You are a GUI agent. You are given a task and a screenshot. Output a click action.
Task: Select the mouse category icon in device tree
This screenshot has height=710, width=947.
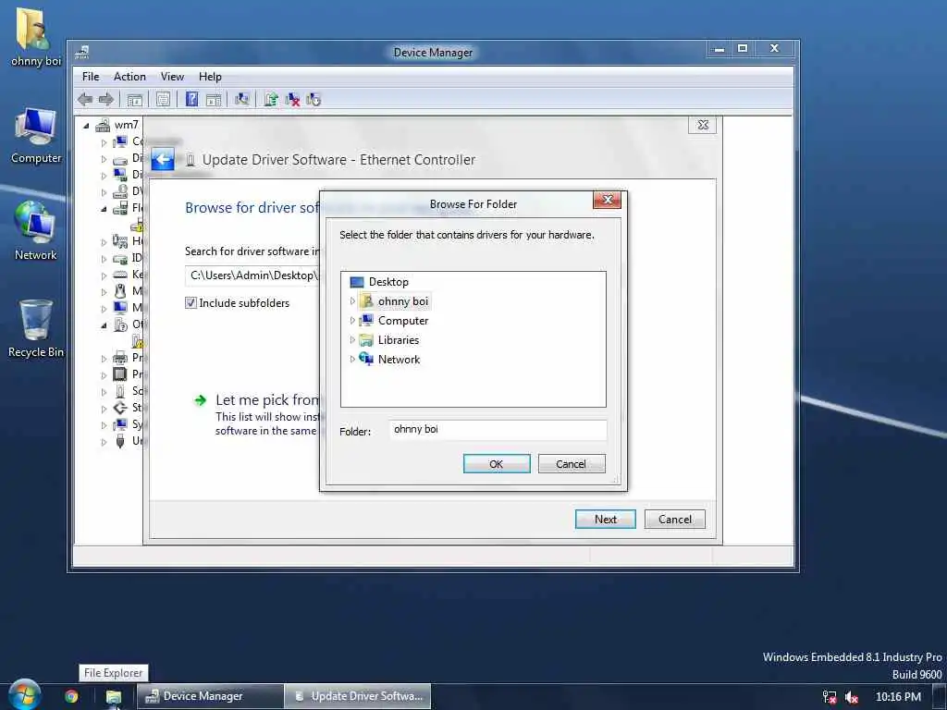pyautogui.click(x=120, y=291)
